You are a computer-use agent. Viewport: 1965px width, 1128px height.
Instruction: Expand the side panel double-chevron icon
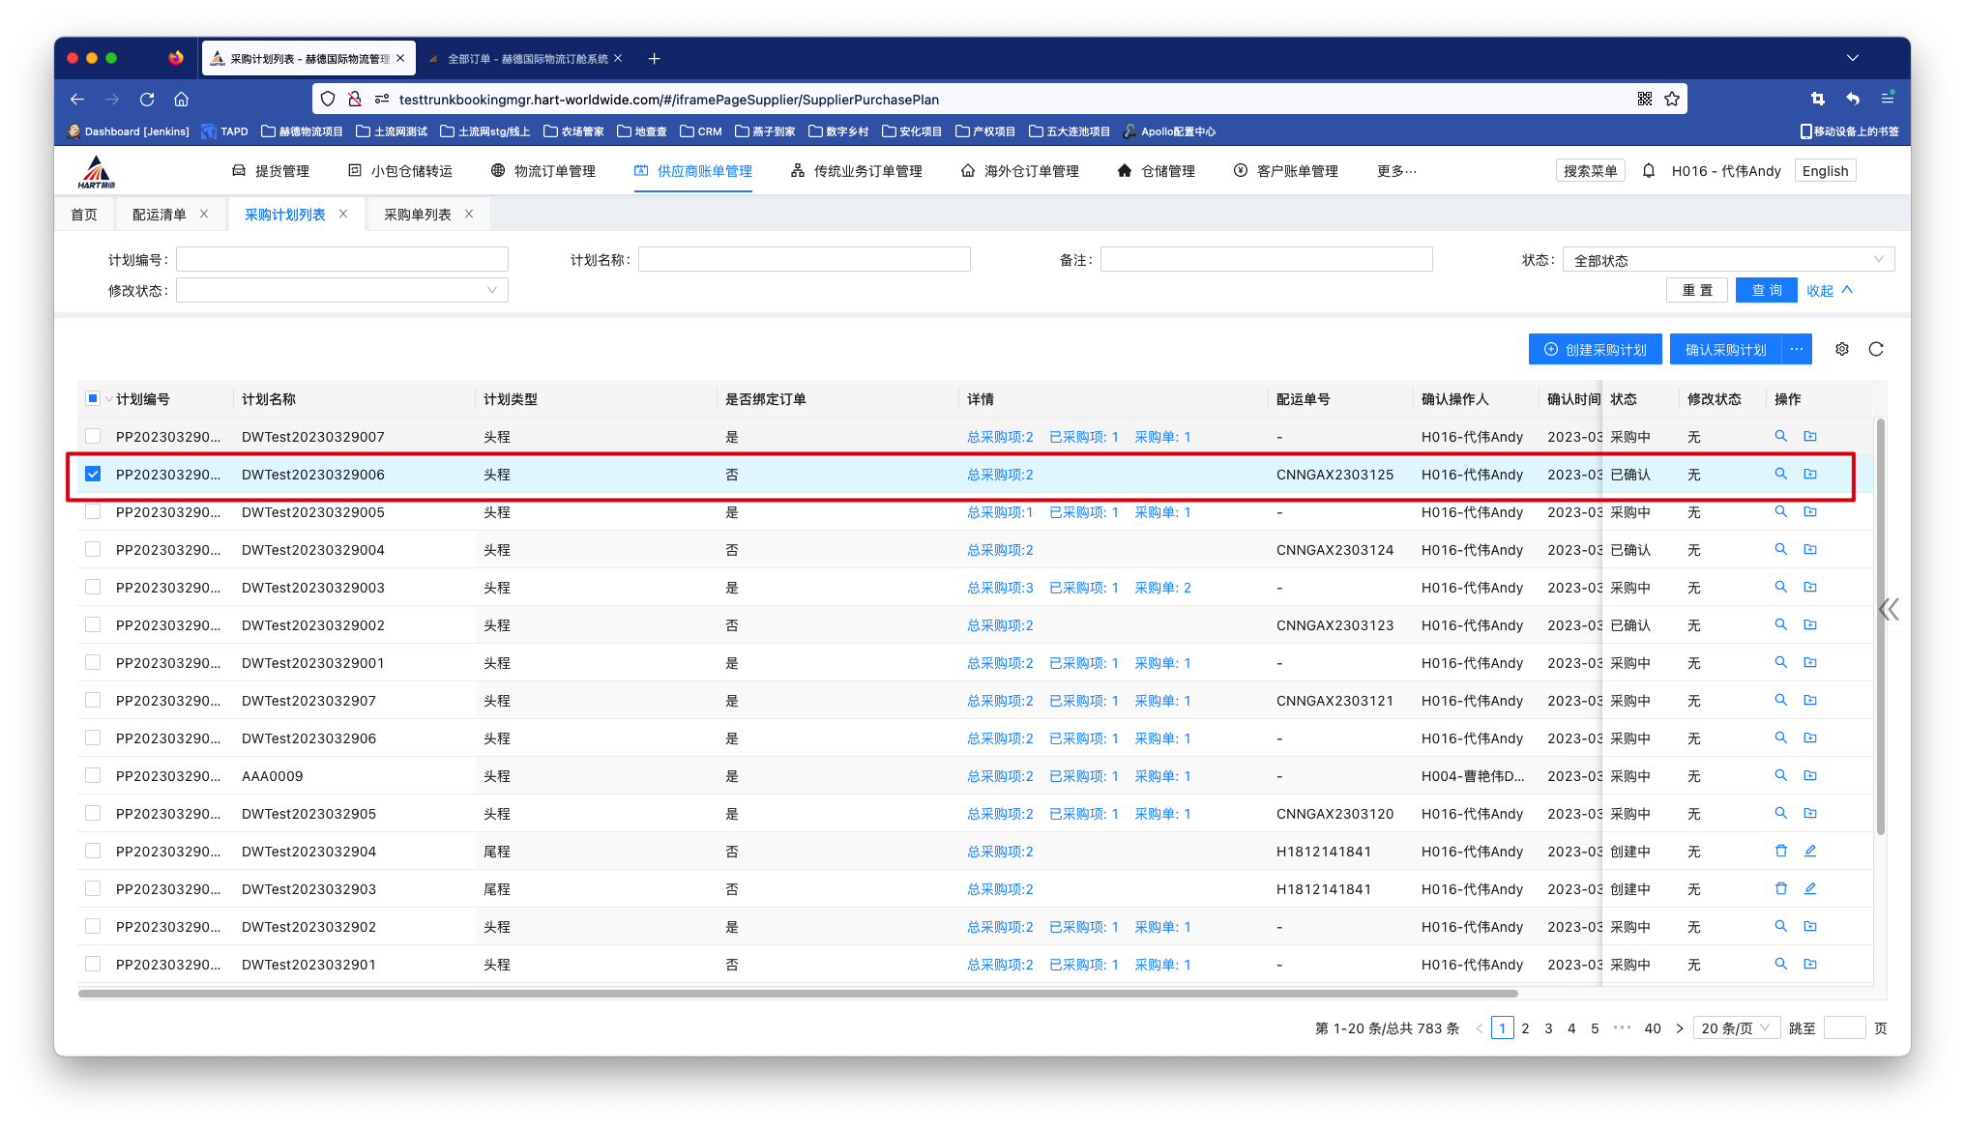coord(1889,609)
